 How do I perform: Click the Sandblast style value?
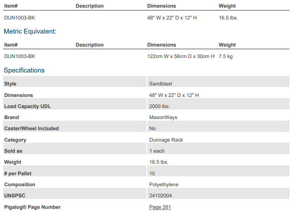(161, 84)
